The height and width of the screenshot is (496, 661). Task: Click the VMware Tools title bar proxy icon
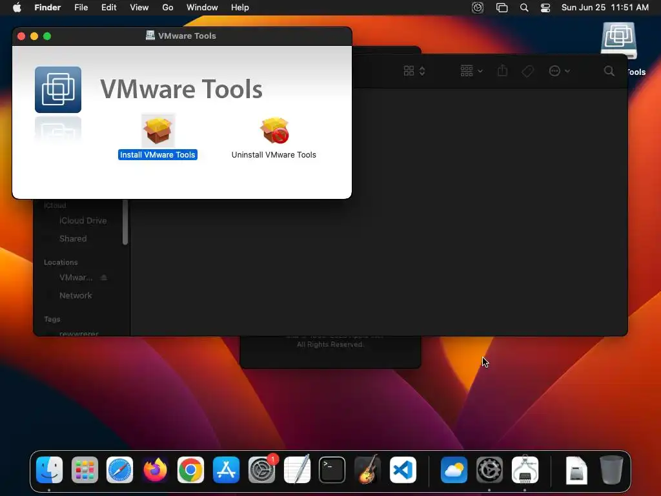click(150, 36)
